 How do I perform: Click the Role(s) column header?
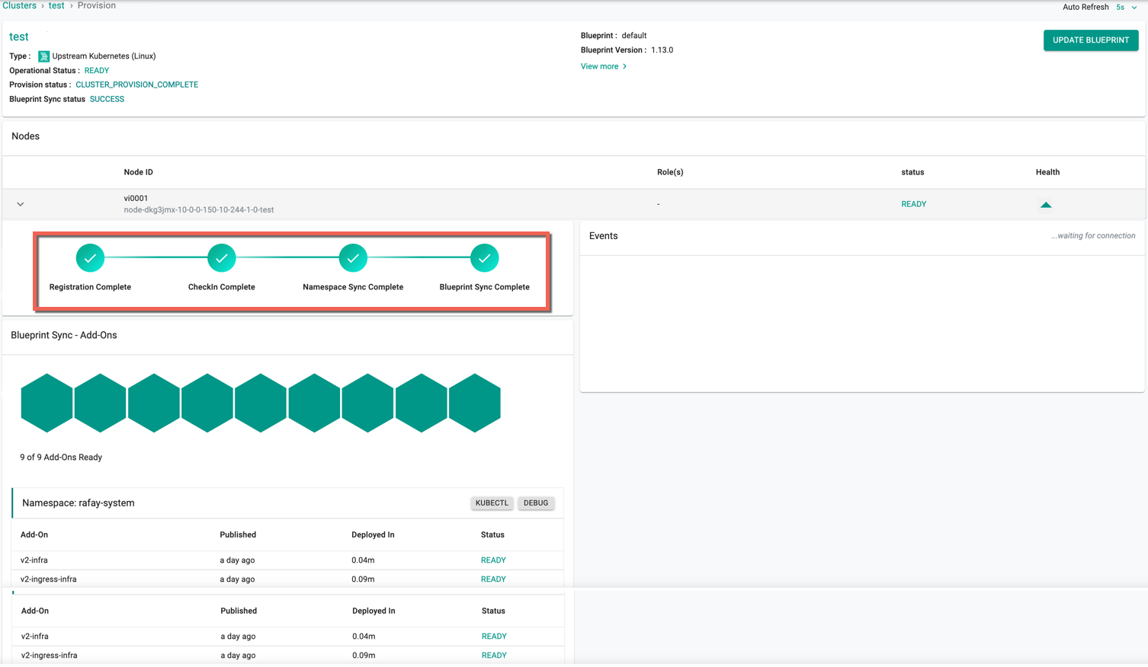point(670,172)
